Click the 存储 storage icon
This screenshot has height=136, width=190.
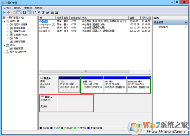point(8,45)
